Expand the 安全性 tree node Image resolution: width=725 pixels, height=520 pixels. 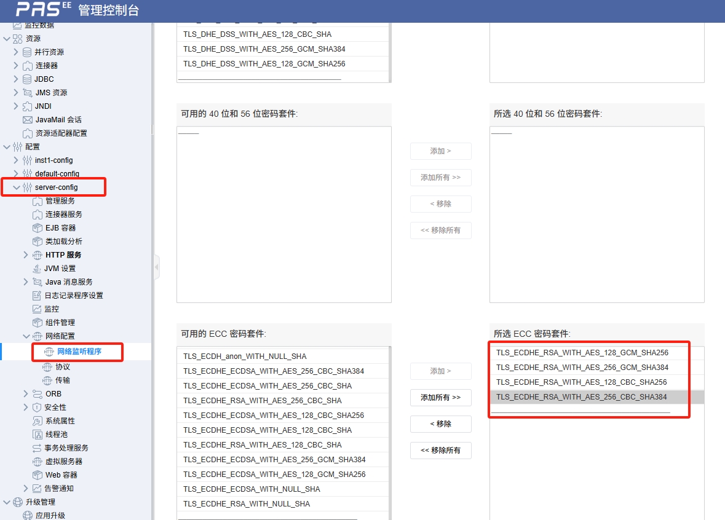coord(26,408)
